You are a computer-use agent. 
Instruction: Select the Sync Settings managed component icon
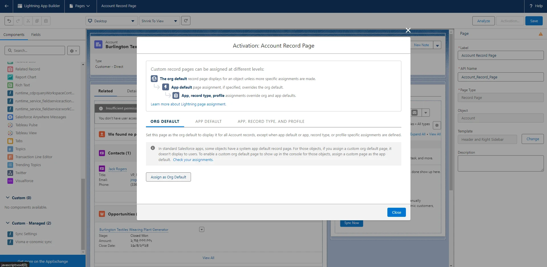(x=10, y=234)
